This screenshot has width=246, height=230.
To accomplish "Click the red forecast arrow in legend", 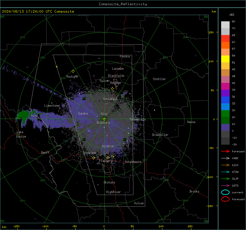I will [225, 151].
